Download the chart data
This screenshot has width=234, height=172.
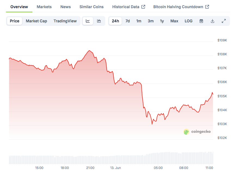213,21
